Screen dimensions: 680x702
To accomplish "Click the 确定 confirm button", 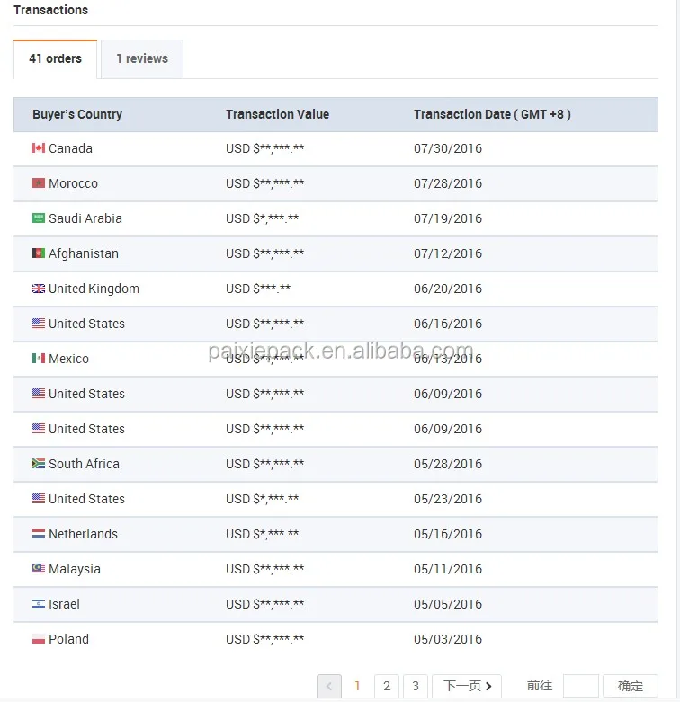I will pyautogui.click(x=631, y=686).
